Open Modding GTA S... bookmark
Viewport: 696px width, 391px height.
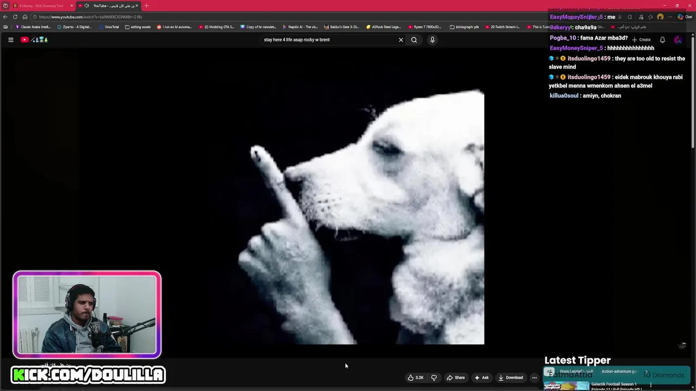click(x=216, y=27)
